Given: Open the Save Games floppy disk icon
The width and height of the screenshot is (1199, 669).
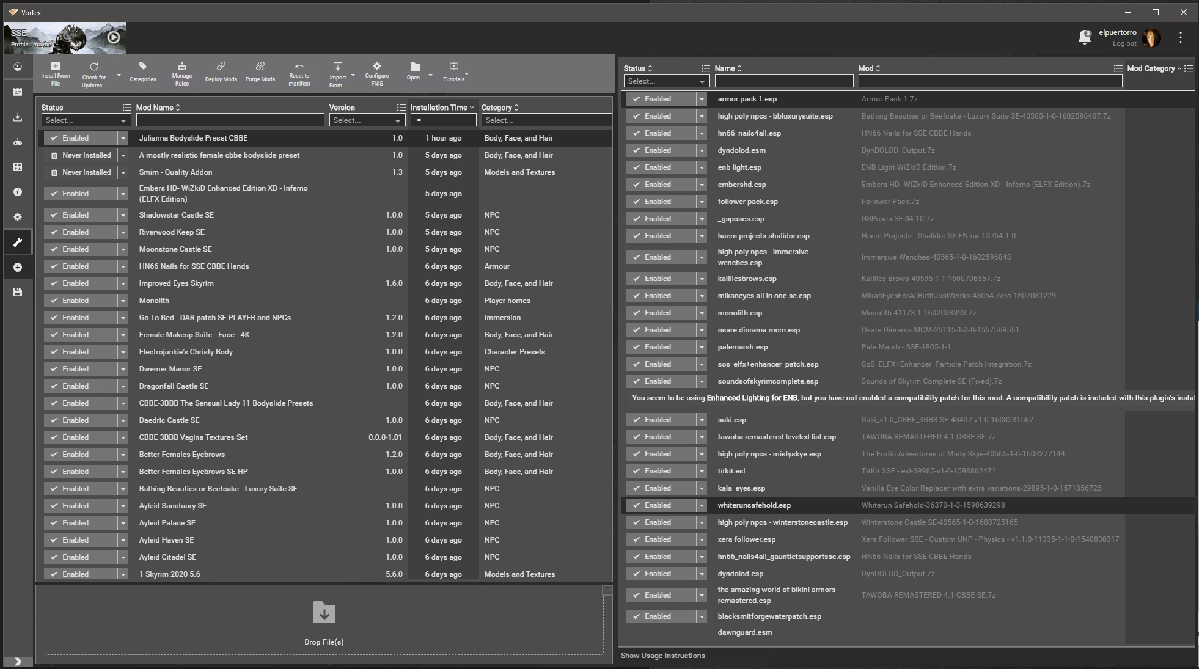Looking at the screenshot, I should (18, 292).
